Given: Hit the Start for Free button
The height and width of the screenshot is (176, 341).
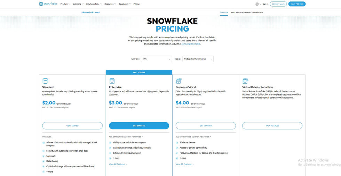Looking at the screenshot, I should (x=297, y=4).
